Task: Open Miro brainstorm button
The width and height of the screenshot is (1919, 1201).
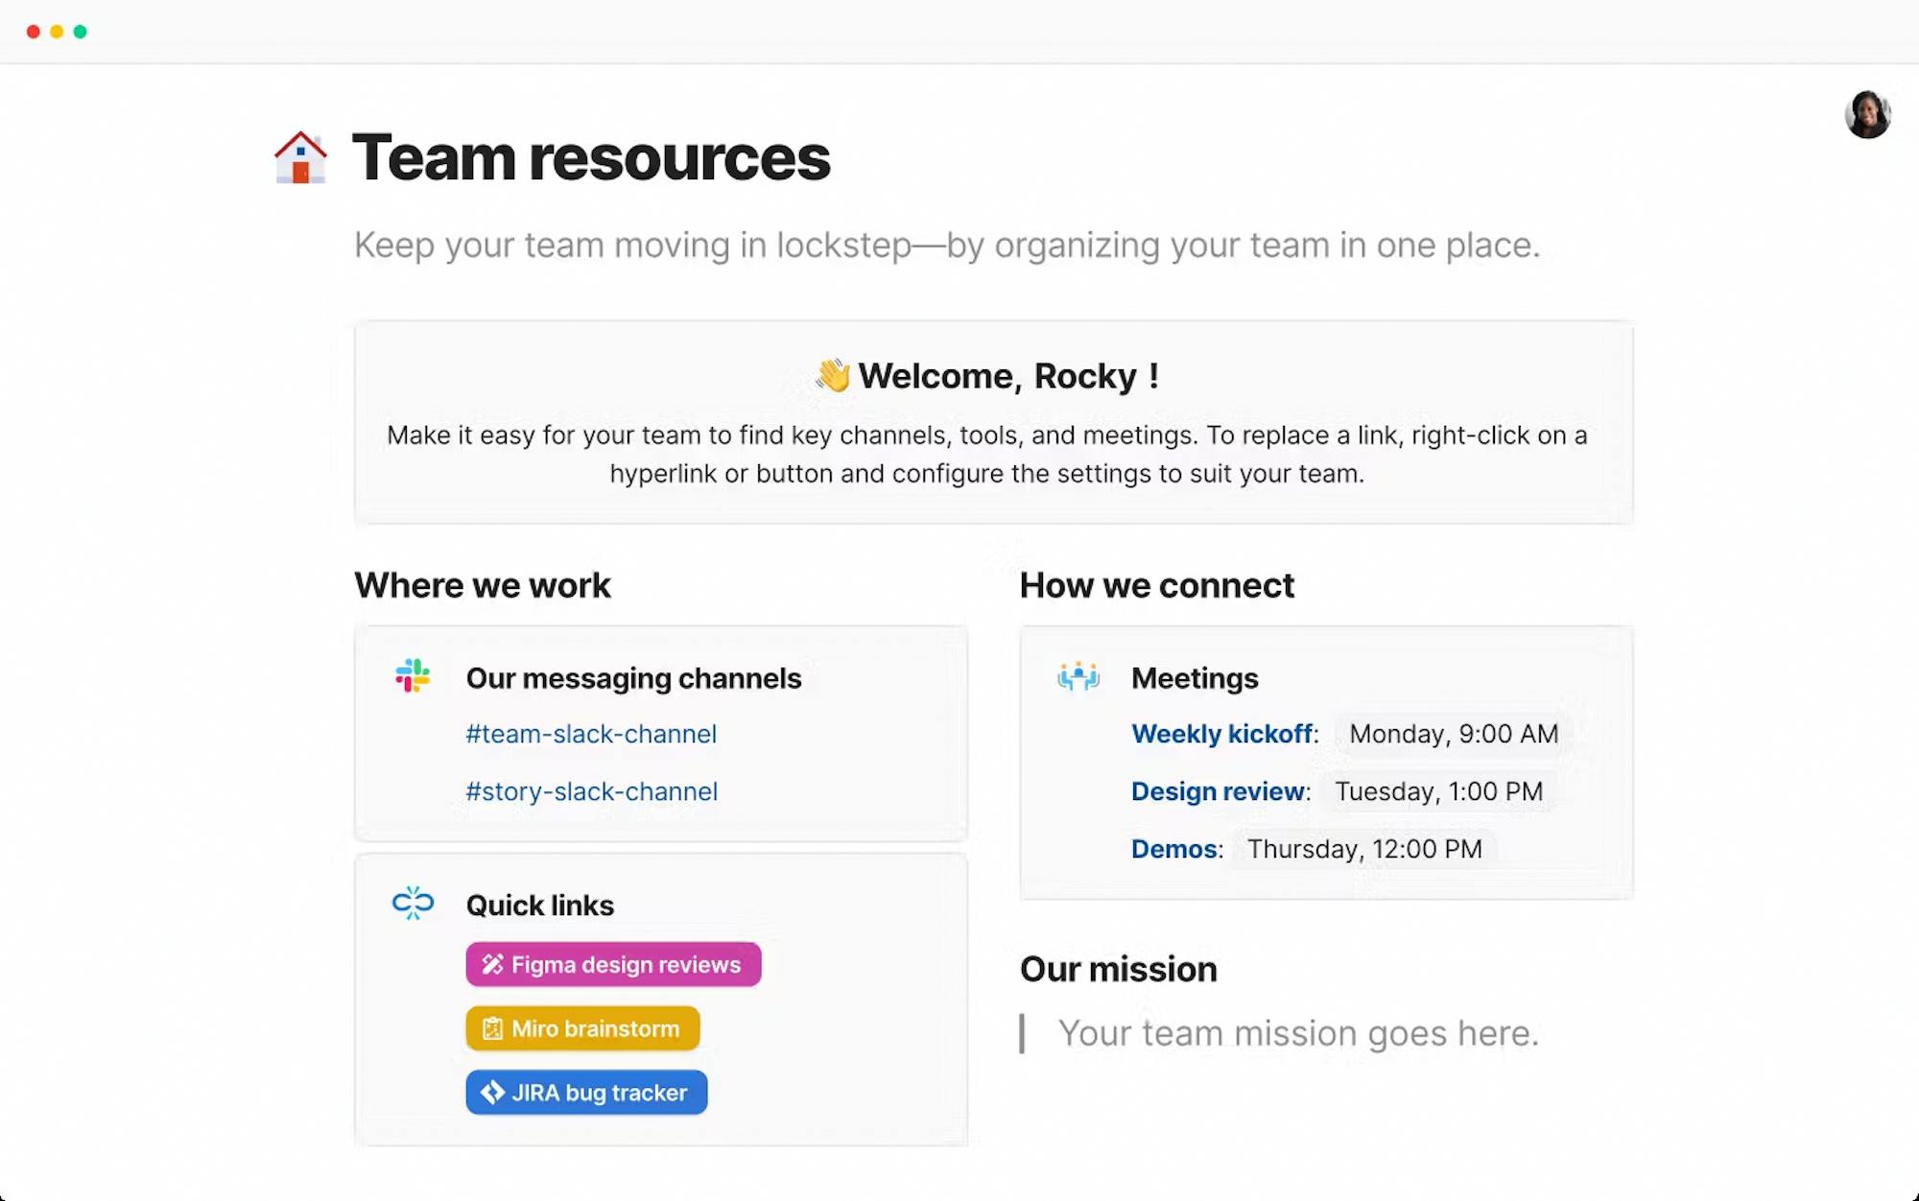Action: pos(582,1028)
